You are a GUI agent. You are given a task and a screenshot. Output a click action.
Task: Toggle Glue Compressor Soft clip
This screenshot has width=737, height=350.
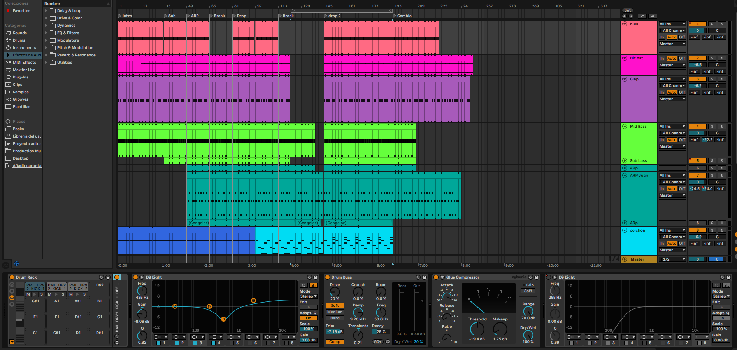(528, 291)
